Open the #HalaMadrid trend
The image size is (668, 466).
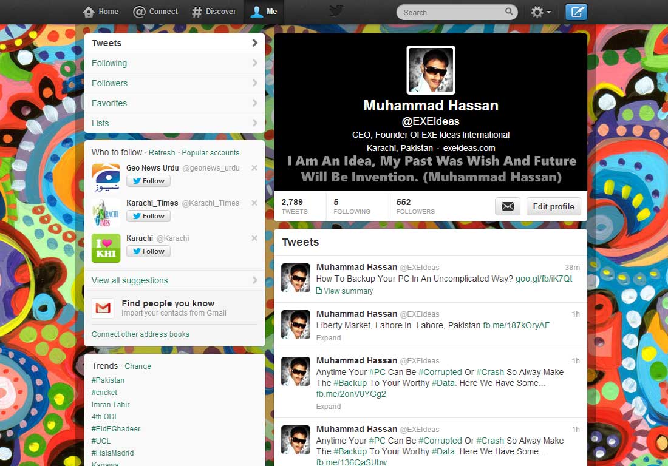click(112, 453)
